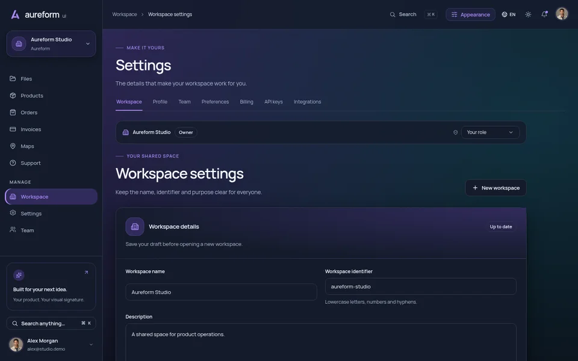Click the sparkle icon in promo card
This screenshot has width=578, height=361.
[x=19, y=275]
